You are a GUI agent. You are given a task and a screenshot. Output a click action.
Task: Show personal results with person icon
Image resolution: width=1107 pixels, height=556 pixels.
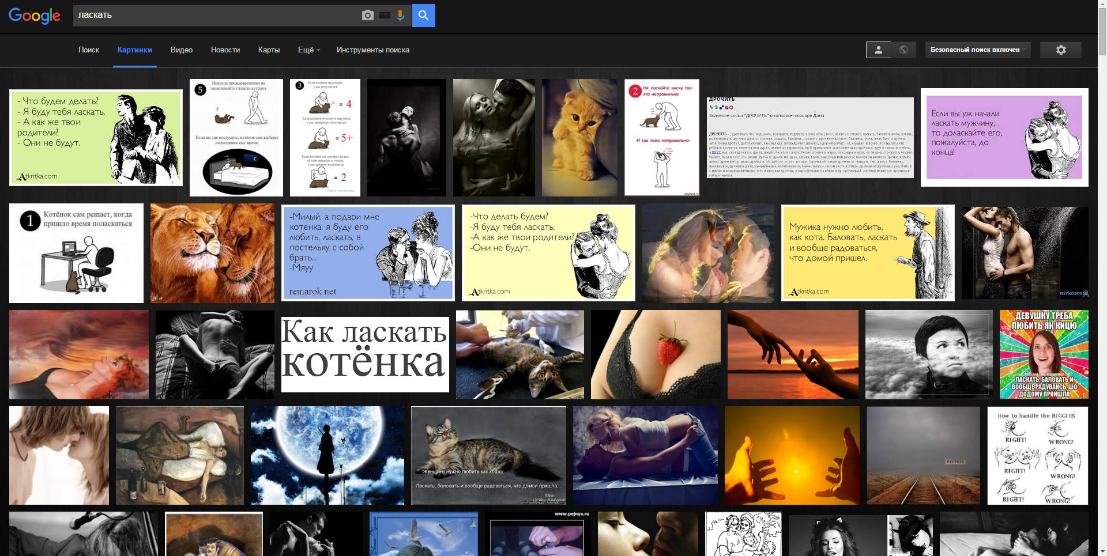point(878,50)
